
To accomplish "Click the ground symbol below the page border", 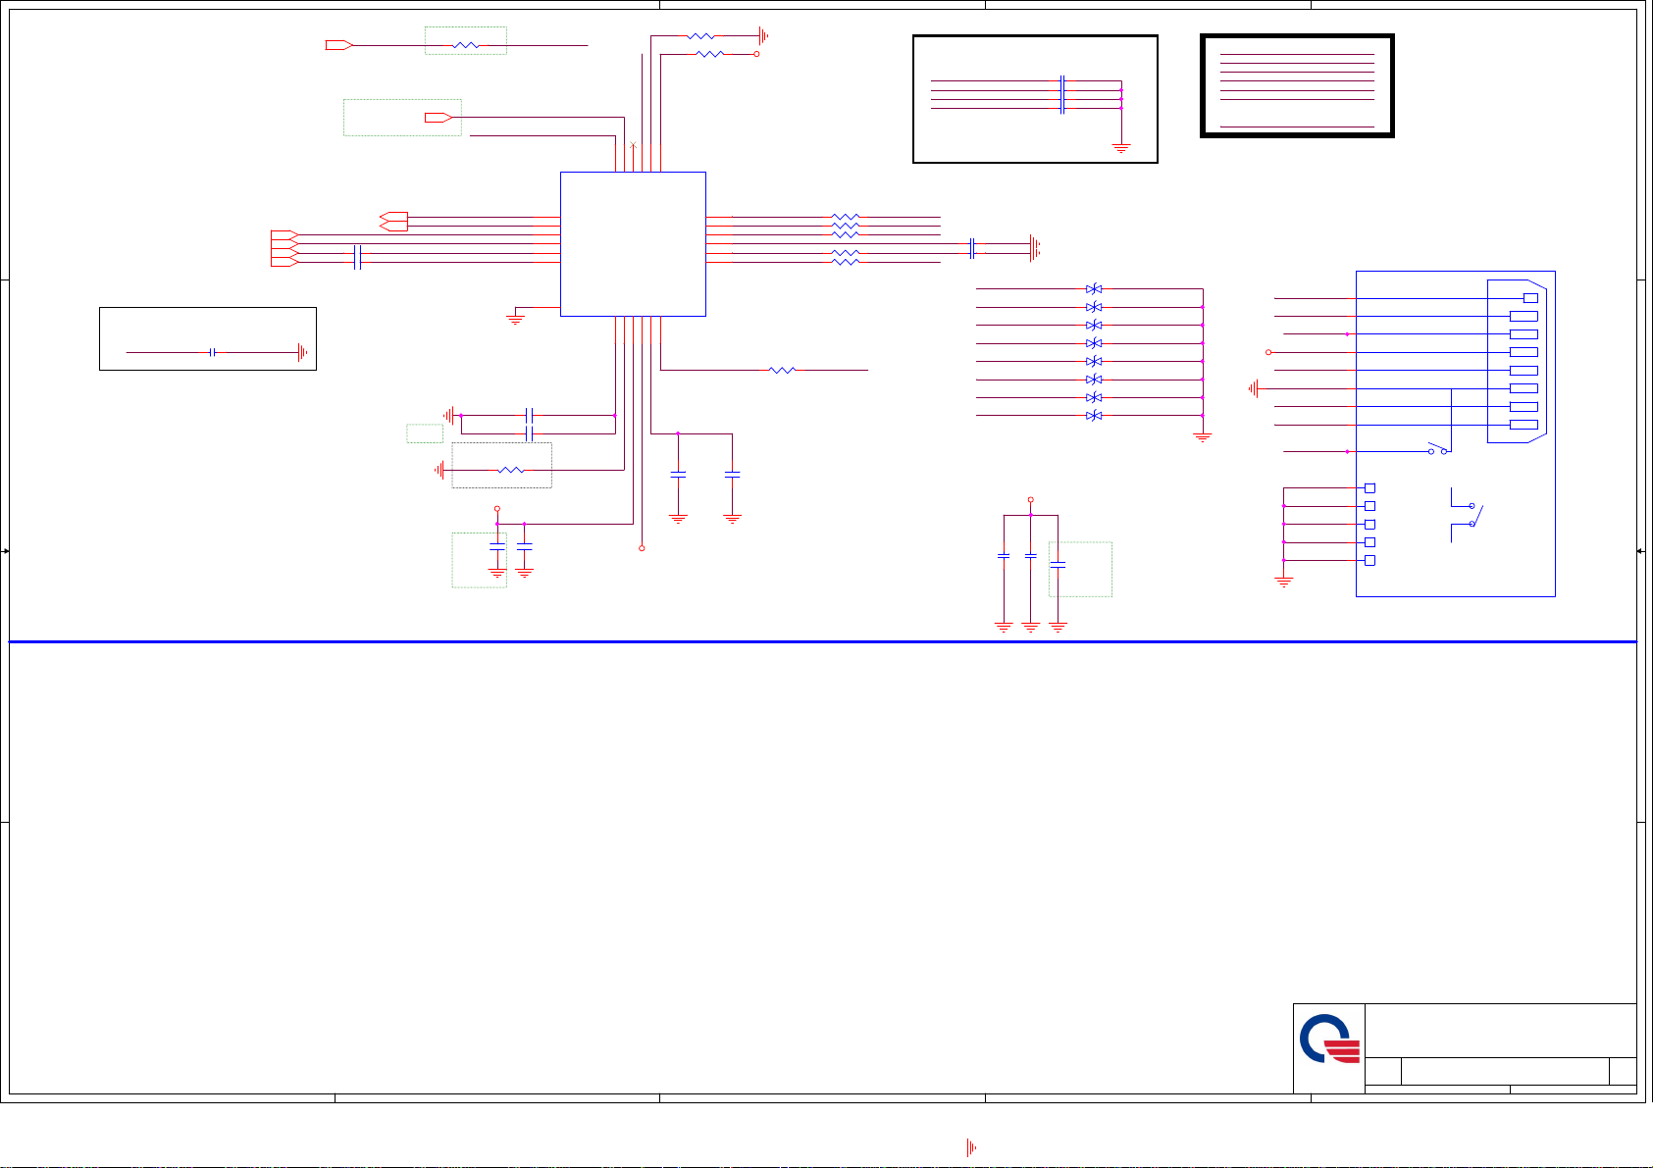I will pos(971,1147).
